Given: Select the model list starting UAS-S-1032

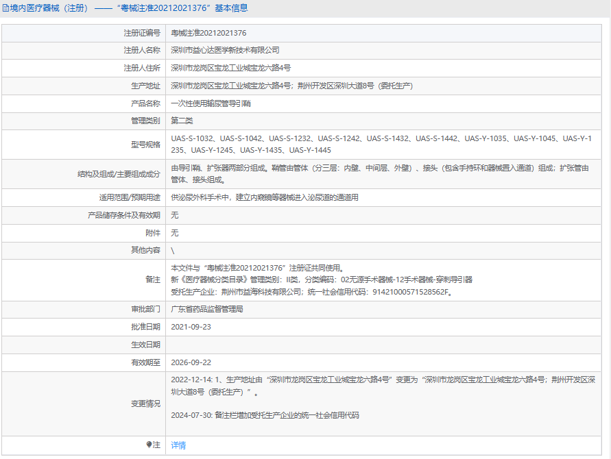Looking at the screenshot, I should pyautogui.click(x=381, y=145).
